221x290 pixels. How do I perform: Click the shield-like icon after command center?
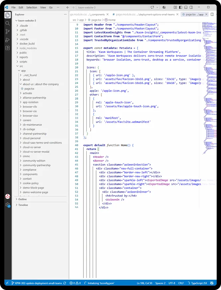(x=164, y=7)
